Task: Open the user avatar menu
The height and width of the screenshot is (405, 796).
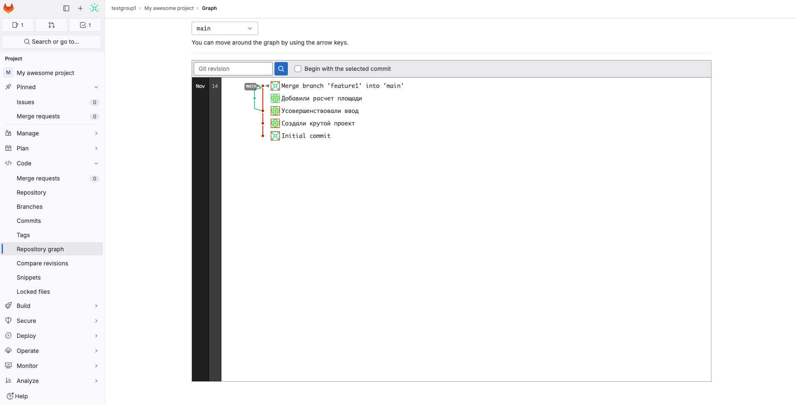Action: 95,8
